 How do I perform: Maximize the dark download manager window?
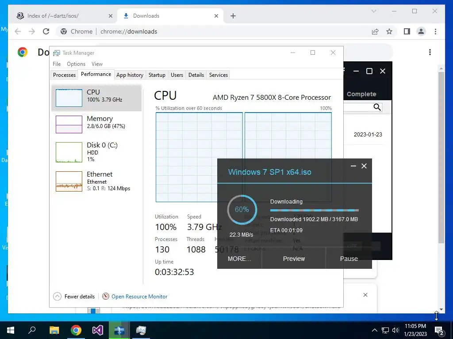pos(369,71)
